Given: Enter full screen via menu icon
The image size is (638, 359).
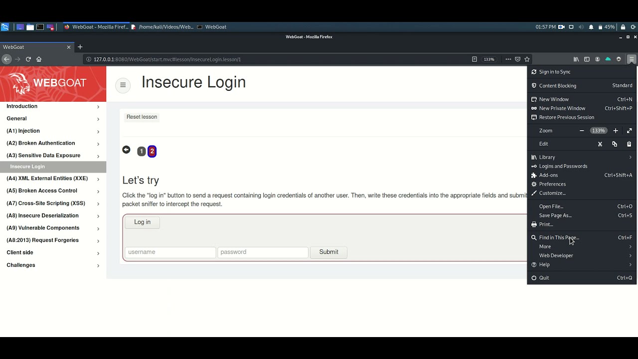Looking at the screenshot, I should [x=629, y=131].
